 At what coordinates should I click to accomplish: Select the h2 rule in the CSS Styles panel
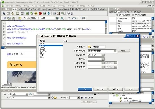click(x=119, y=26)
